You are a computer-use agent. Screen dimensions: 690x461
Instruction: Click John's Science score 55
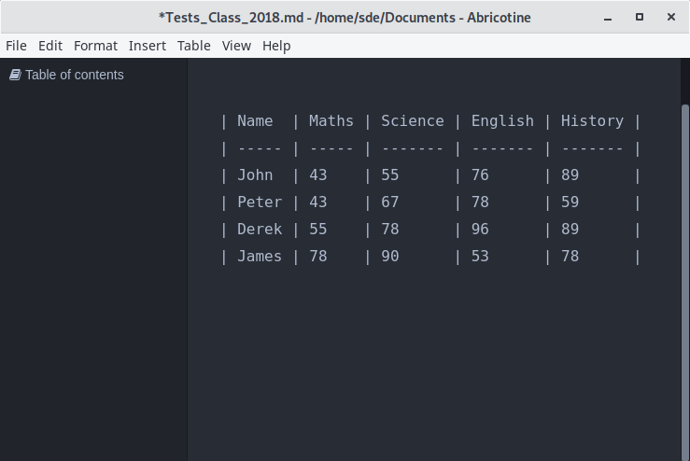[x=390, y=175]
